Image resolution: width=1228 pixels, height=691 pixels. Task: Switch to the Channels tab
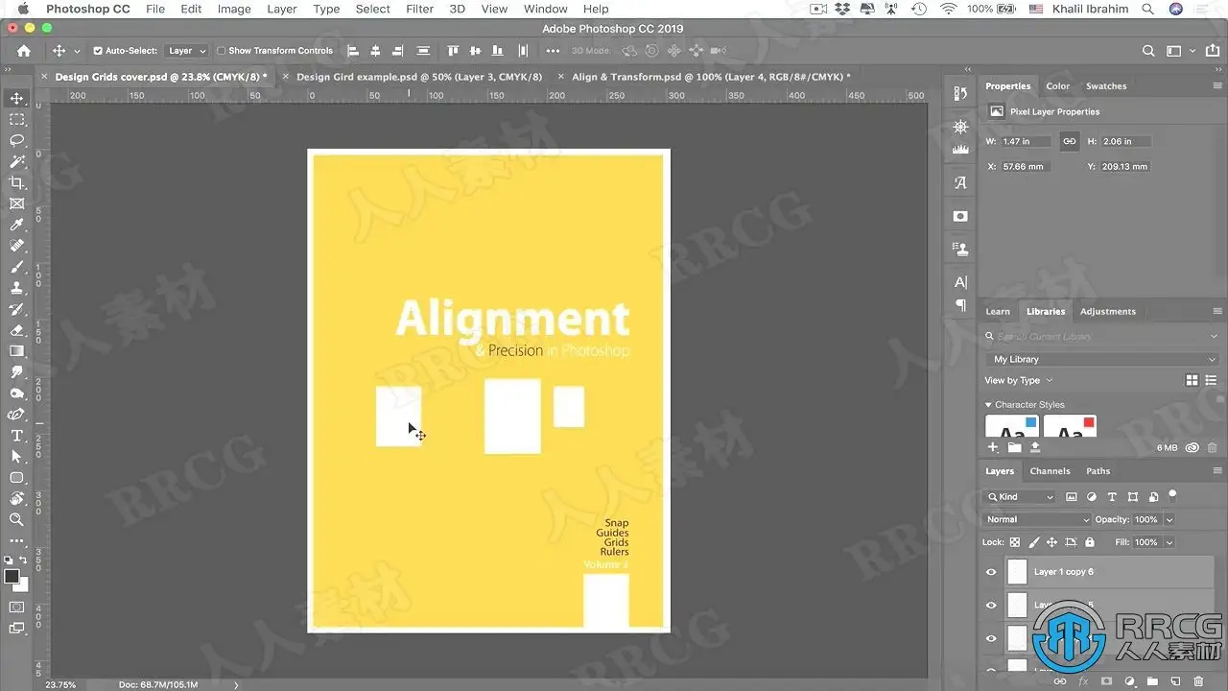click(1050, 471)
